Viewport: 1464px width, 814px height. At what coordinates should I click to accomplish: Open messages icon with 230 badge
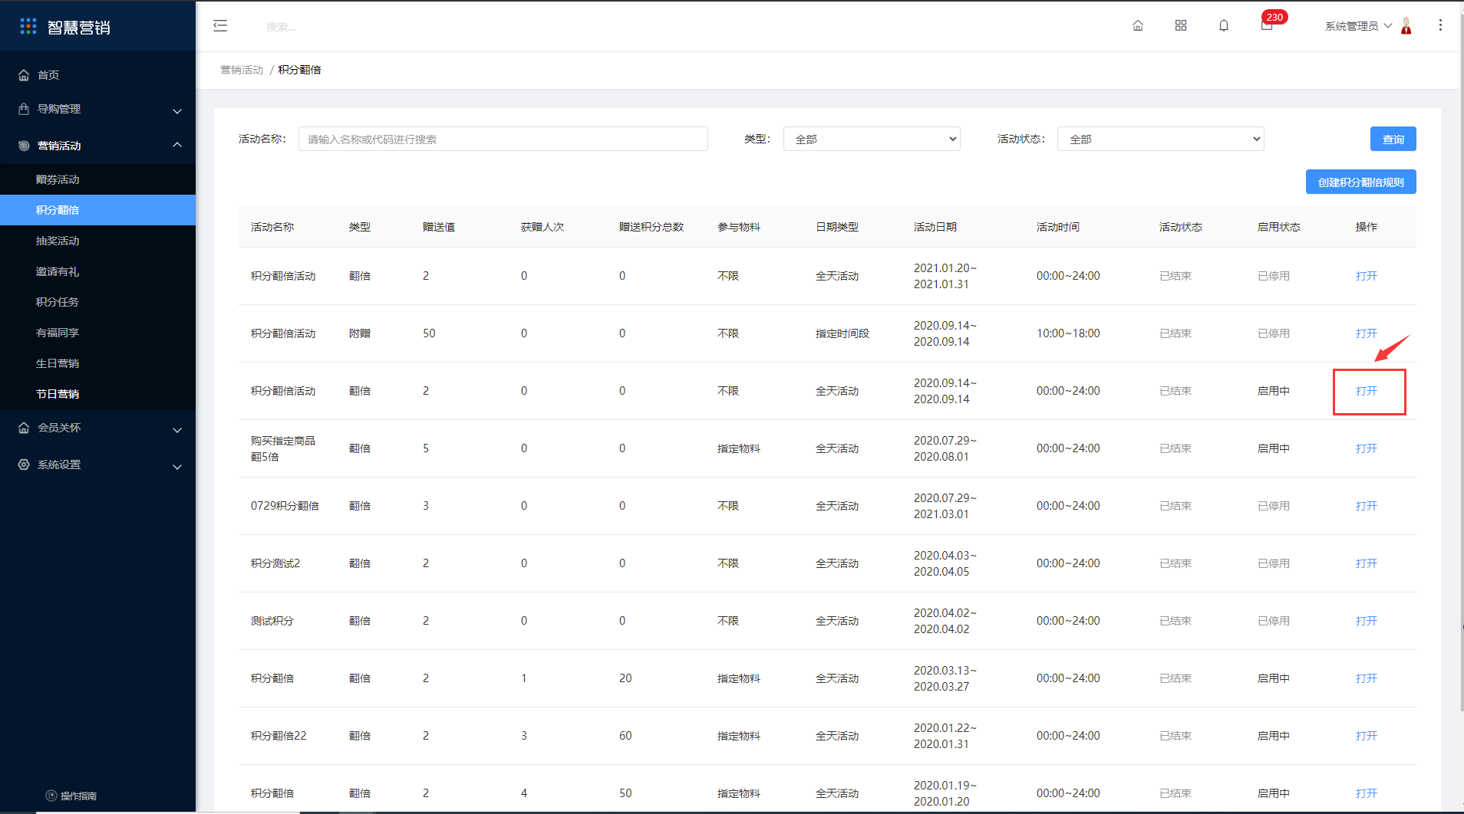tap(1267, 26)
